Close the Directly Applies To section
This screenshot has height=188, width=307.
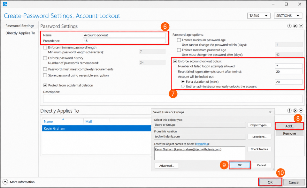tap(295, 110)
